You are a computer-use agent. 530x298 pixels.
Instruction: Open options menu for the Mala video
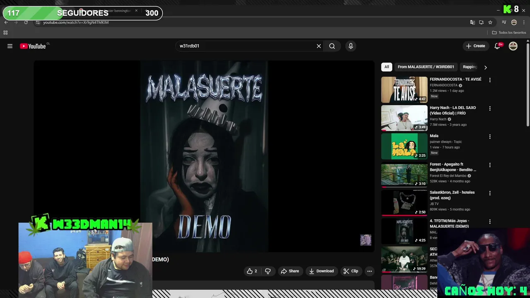click(x=490, y=137)
